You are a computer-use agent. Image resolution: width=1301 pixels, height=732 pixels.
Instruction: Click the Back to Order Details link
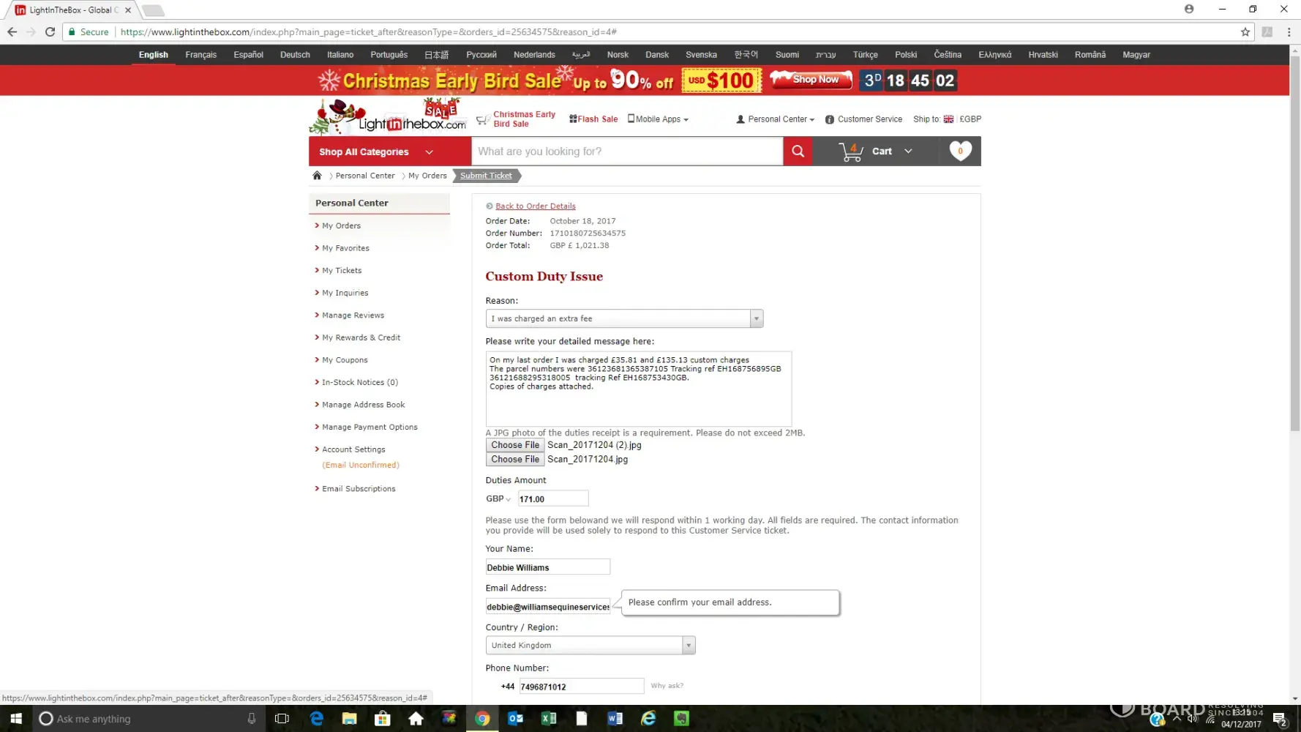pyautogui.click(x=536, y=206)
